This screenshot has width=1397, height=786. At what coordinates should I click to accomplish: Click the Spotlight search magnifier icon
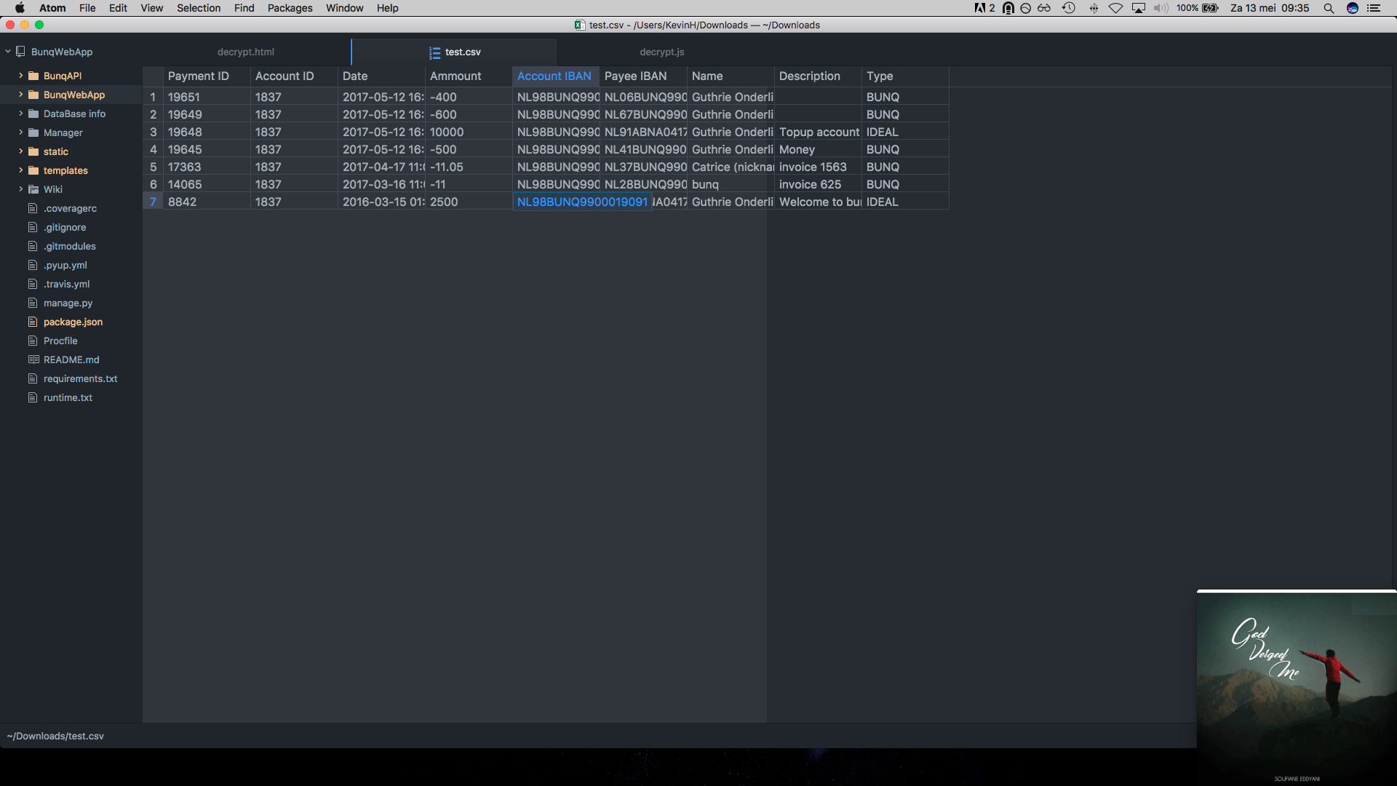pyautogui.click(x=1329, y=8)
